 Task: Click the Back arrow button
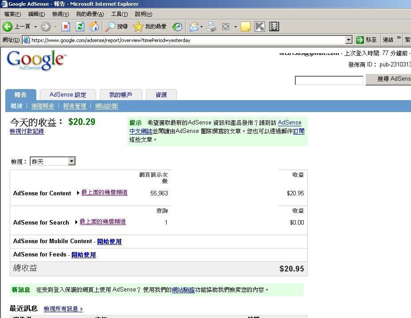[x=8, y=27]
